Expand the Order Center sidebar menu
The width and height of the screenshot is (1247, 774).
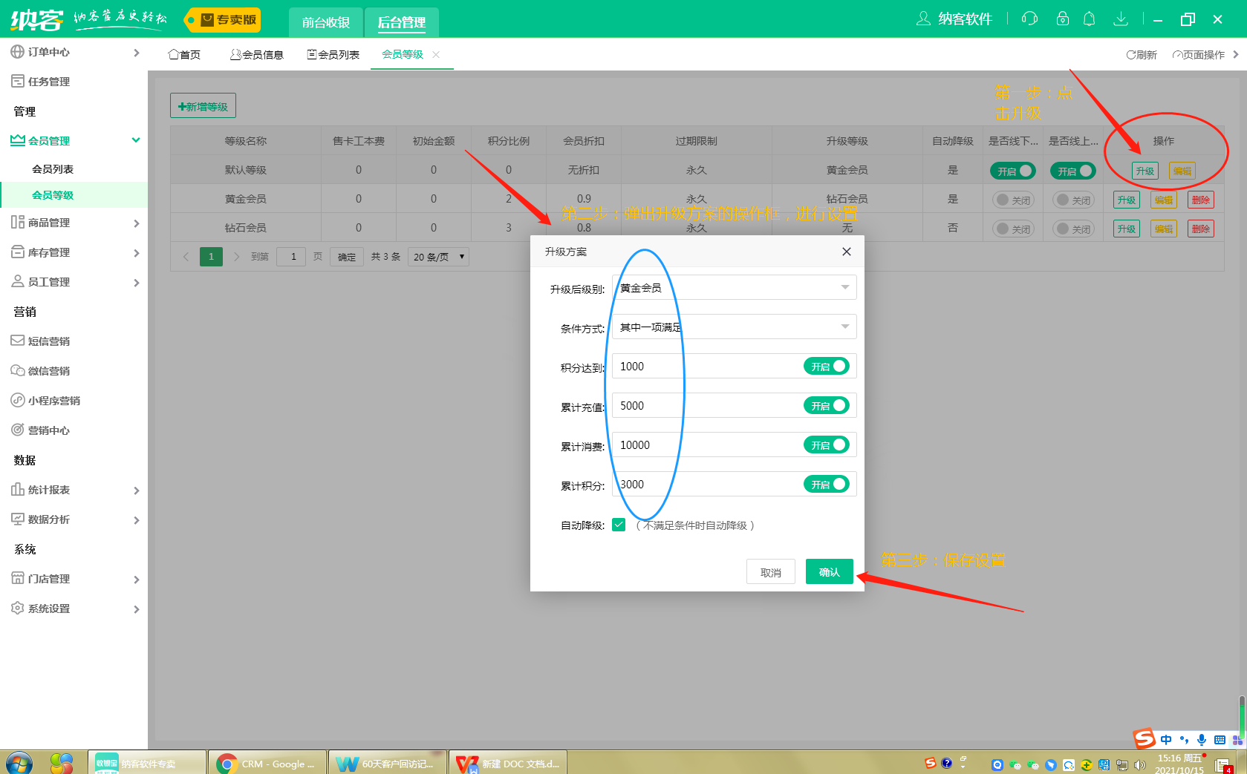[x=74, y=52]
